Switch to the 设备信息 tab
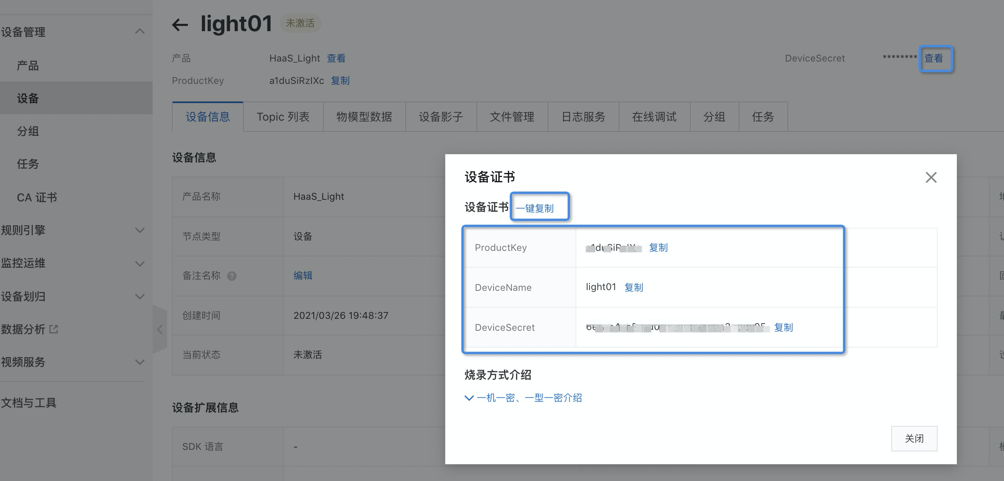This screenshot has height=481, width=1004. point(208,117)
